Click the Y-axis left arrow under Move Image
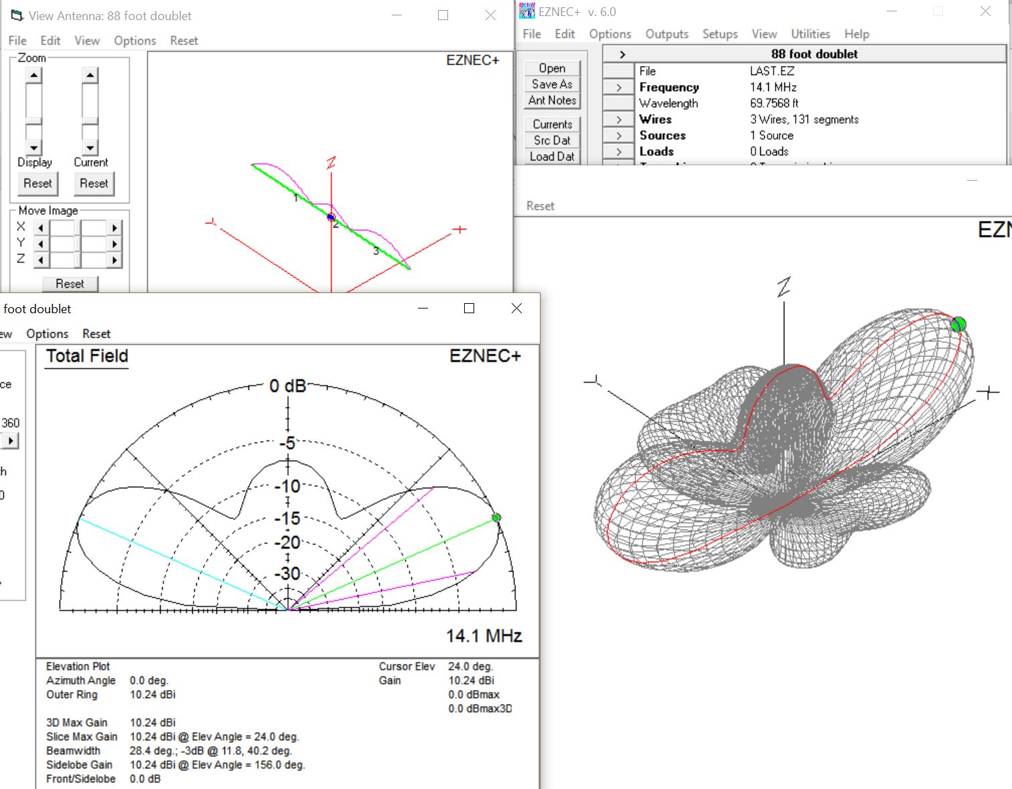 tap(41, 243)
